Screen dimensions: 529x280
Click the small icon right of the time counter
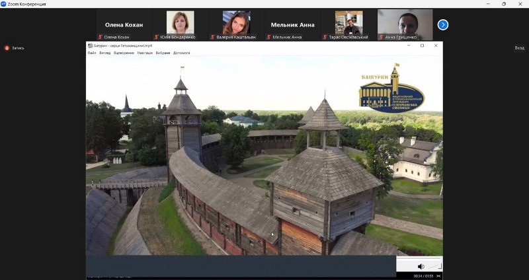[x=438, y=276]
